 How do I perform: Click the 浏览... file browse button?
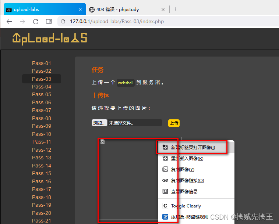(99, 123)
